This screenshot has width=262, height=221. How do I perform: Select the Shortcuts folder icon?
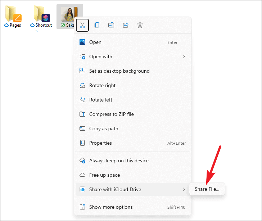(42, 14)
